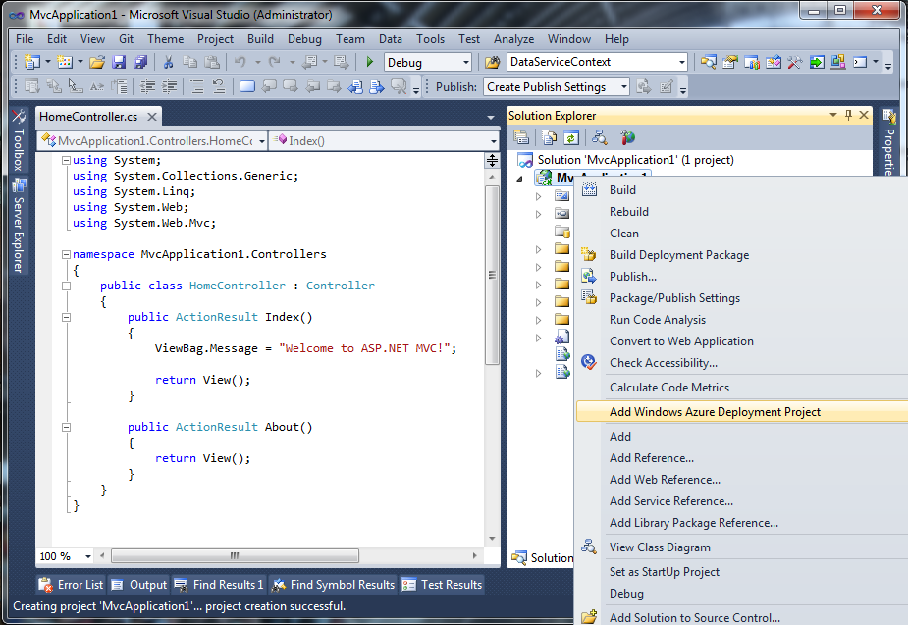Image resolution: width=908 pixels, height=625 pixels.
Task: Switch to the Error List tab
Action: coord(71,585)
